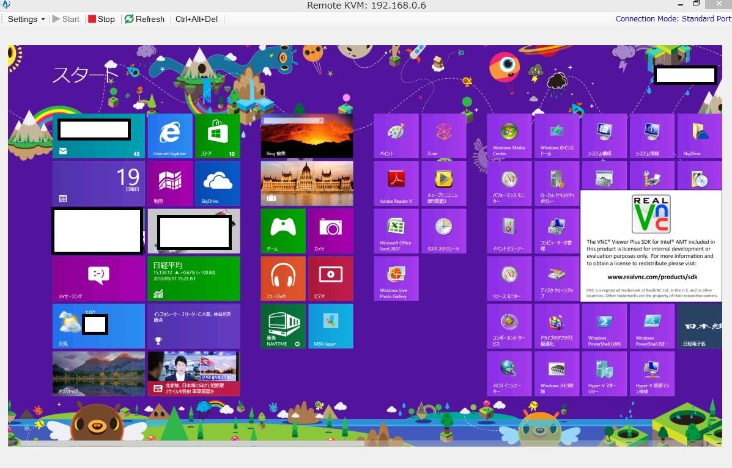Screen dimensions: 732x468
Task: Open Hyper-V Manager (Hyper-V マネージャー) tile
Action: (x=605, y=374)
